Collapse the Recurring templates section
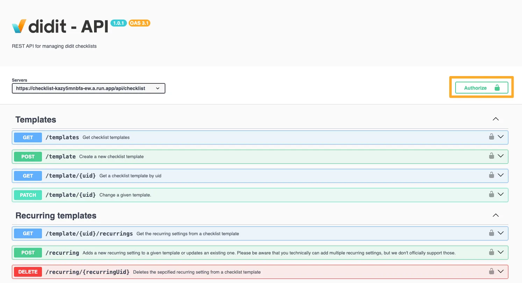Viewport: 522px width, 283px height. (495, 215)
